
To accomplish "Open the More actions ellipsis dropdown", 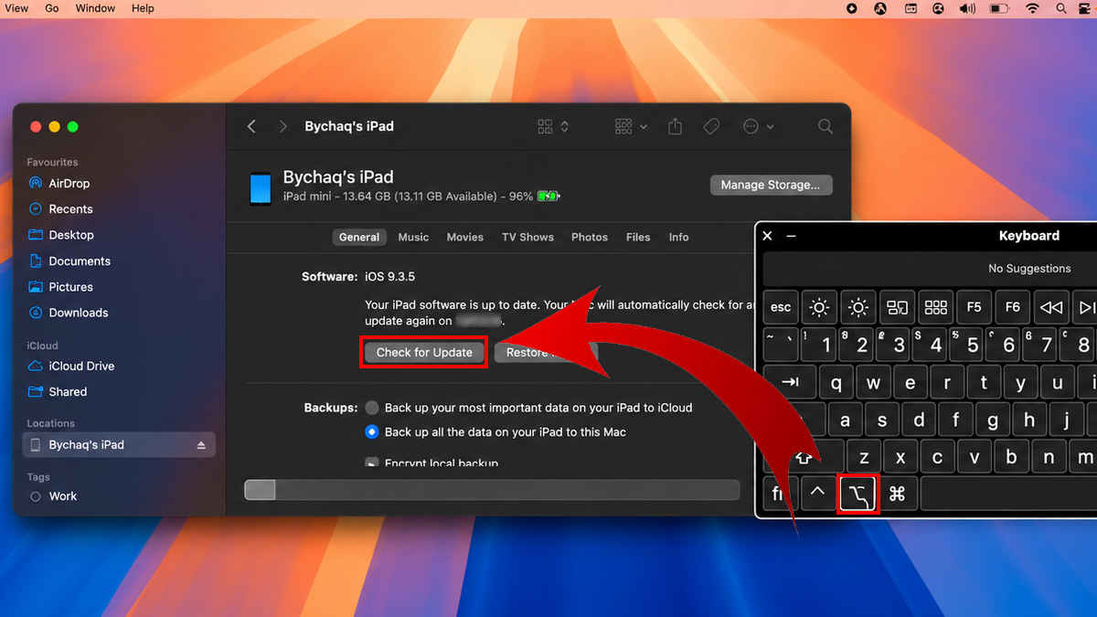I will click(x=759, y=126).
